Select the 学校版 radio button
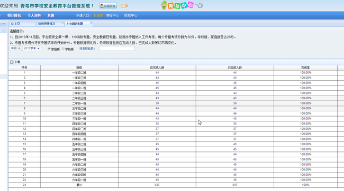The height and width of the screenshot is (191, 344). coord(63,49)
